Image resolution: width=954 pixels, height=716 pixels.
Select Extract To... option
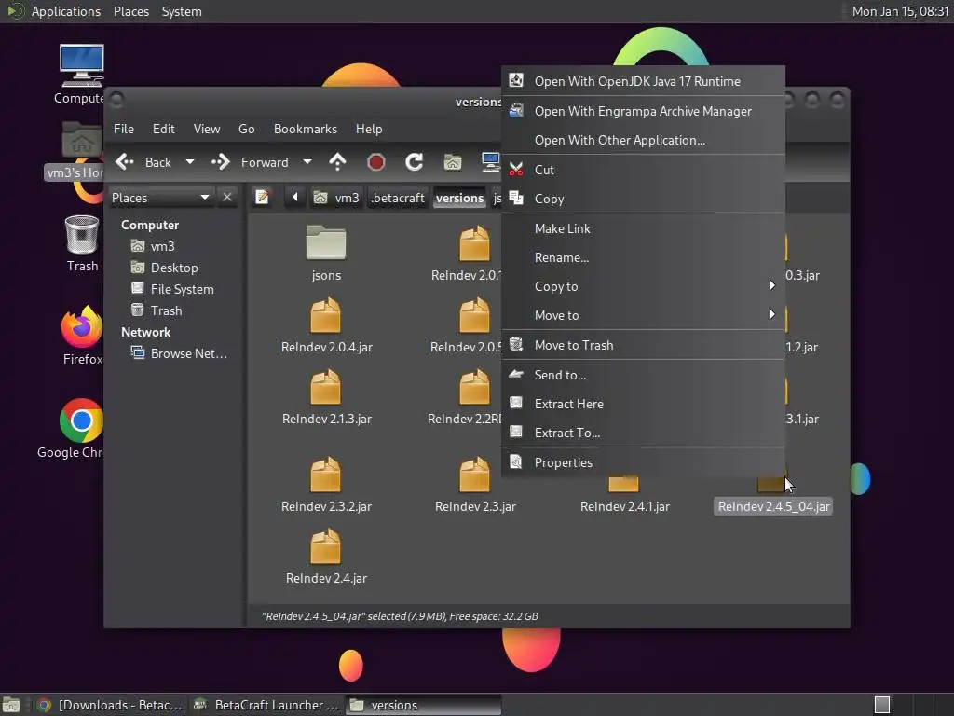pos(643,433)
